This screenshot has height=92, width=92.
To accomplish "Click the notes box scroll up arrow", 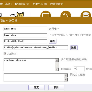I will (66, 76).
